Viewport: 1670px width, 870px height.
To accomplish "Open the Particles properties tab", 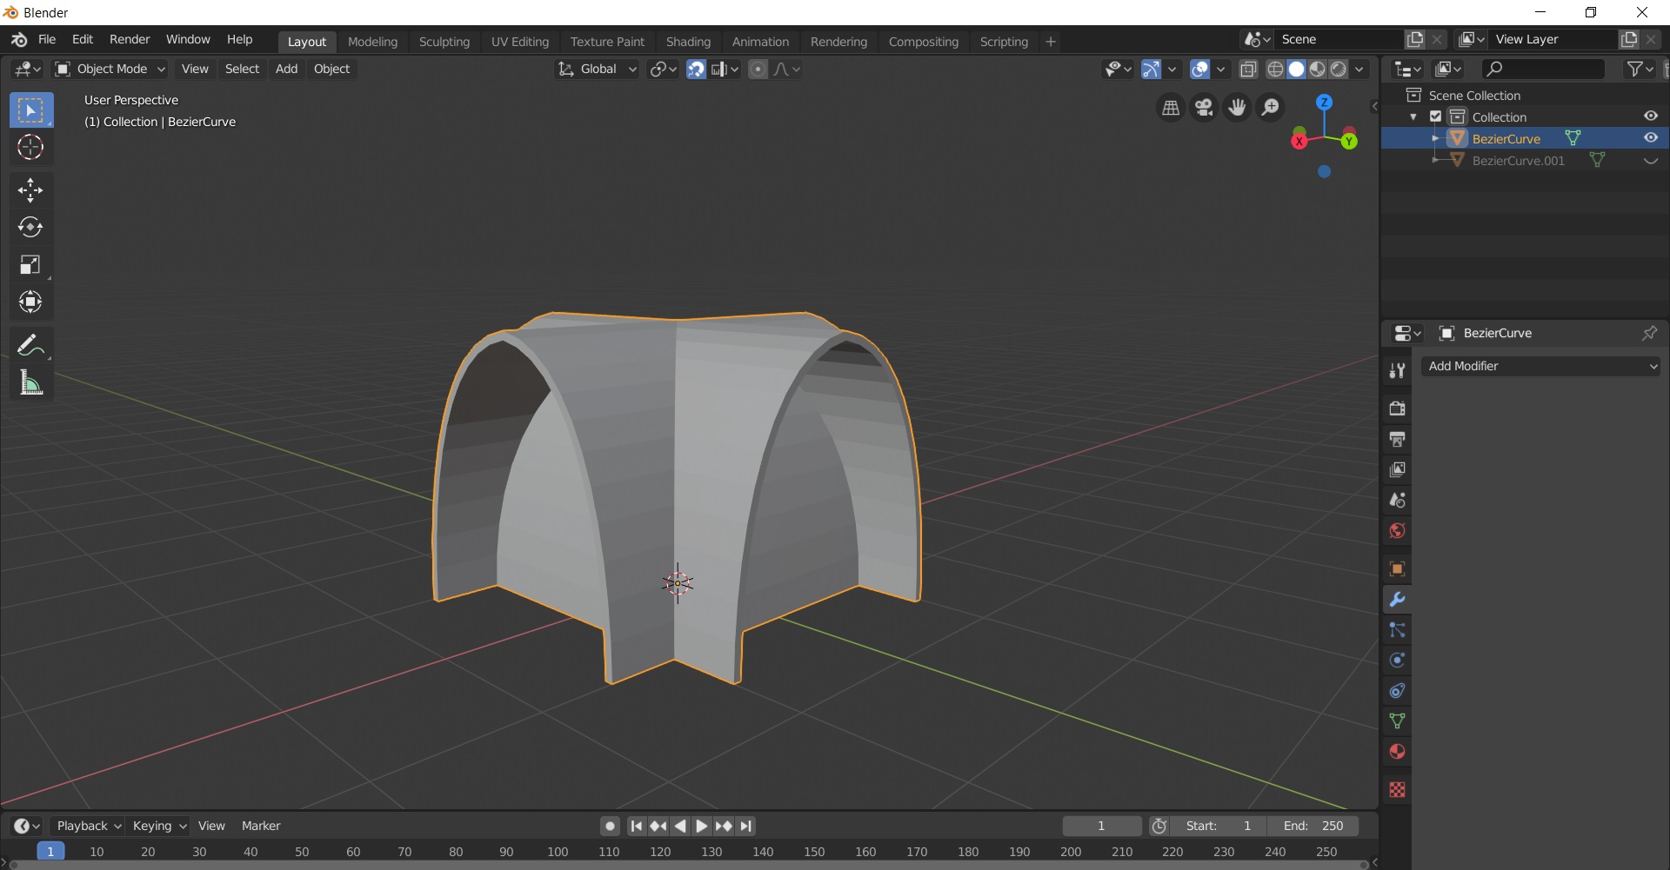I will tap(1397, 629).
